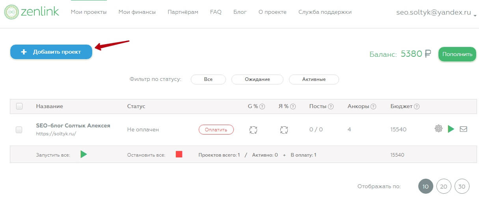The width and height of the screenshot is (479, 200).
Task: Open the Партнёрам page
Action: click(x=183, y=12)
